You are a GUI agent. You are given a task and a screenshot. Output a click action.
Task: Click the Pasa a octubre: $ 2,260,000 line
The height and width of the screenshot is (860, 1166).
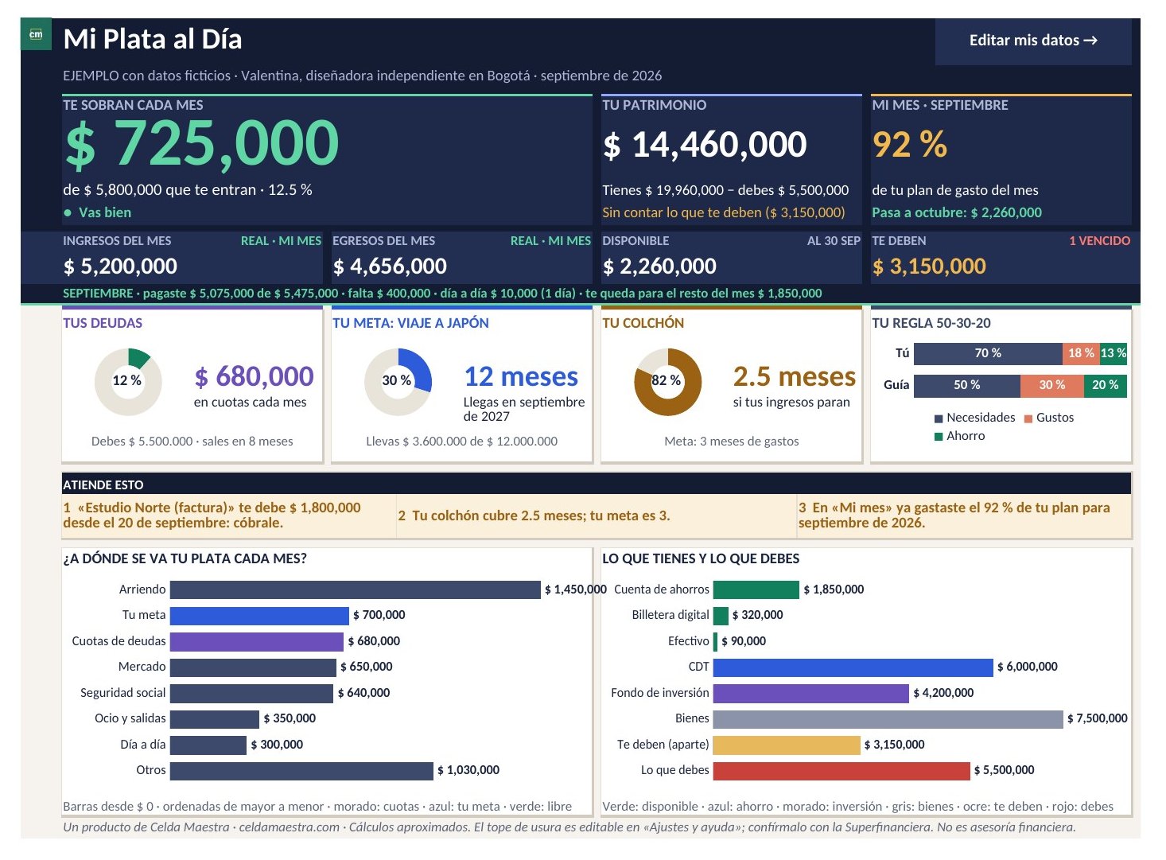[957, 212]
